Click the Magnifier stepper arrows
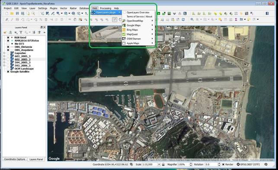Viewport: 278px width, 170px height. (x=191, y=164)
